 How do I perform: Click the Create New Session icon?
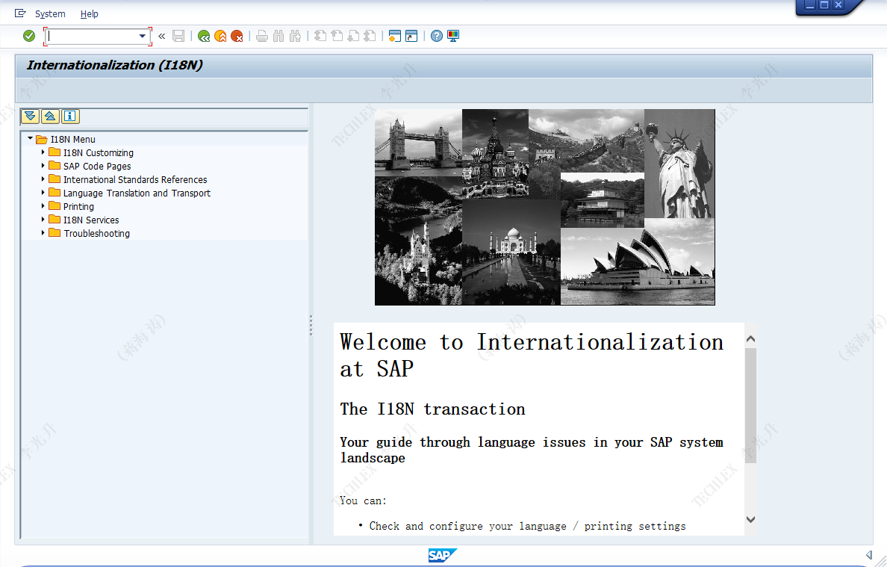tap(395, 36)
